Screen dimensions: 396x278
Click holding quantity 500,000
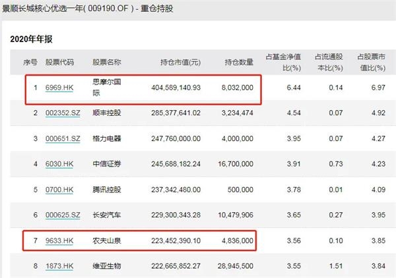(x=240, y=190)
